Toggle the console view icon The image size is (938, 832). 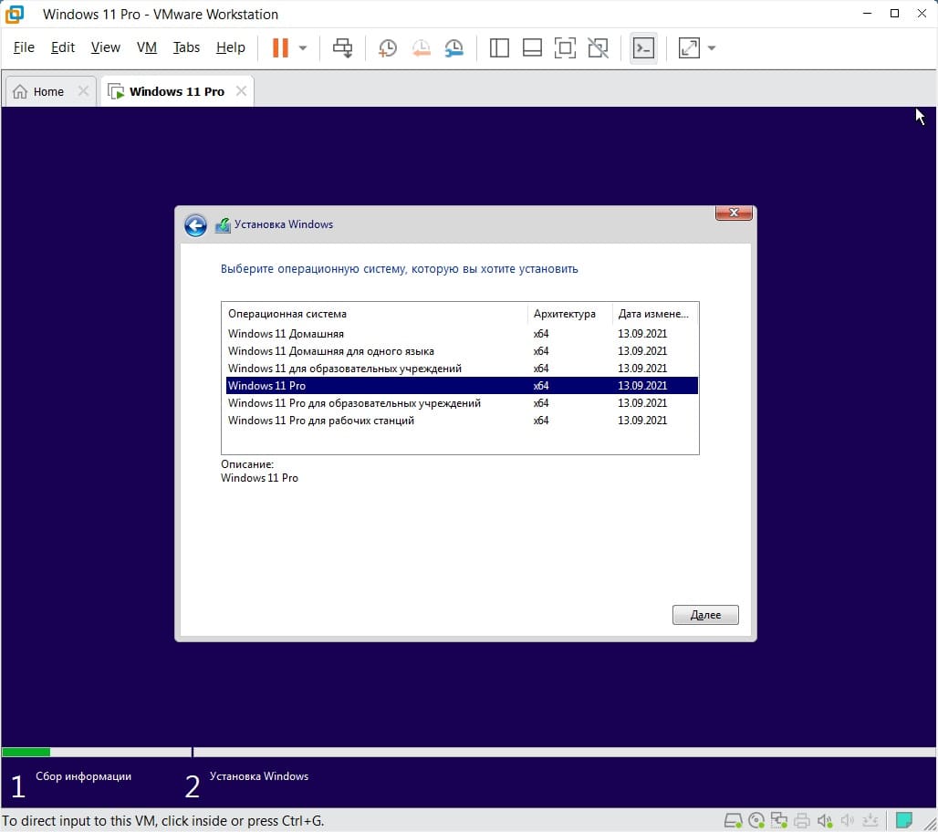click(643, 47)
